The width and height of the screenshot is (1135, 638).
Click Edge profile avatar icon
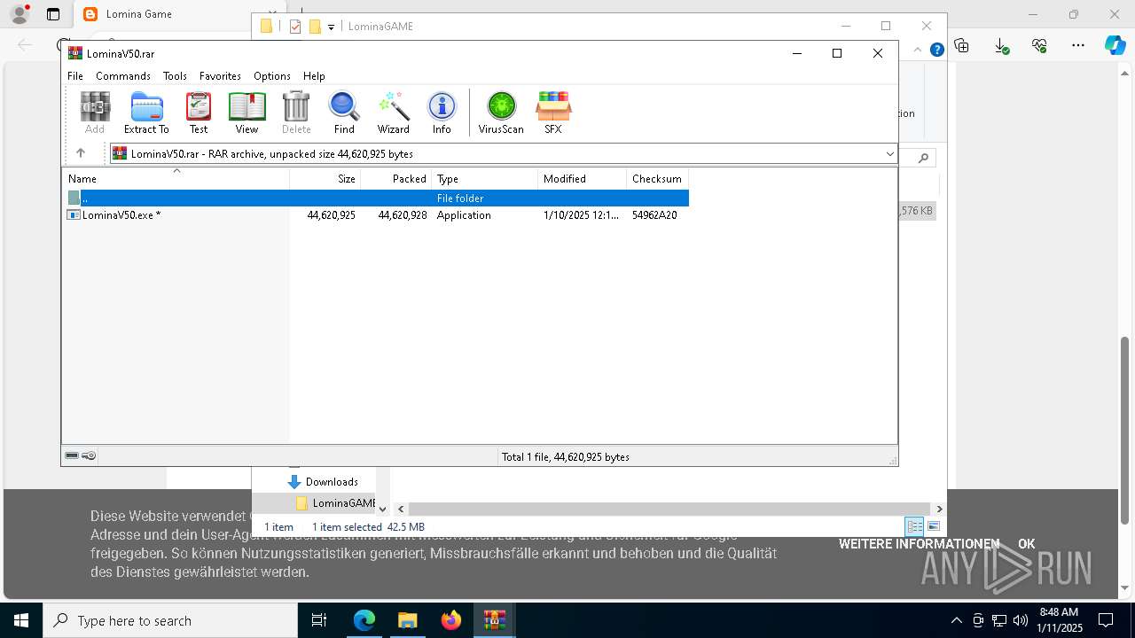tap(20, 14)
